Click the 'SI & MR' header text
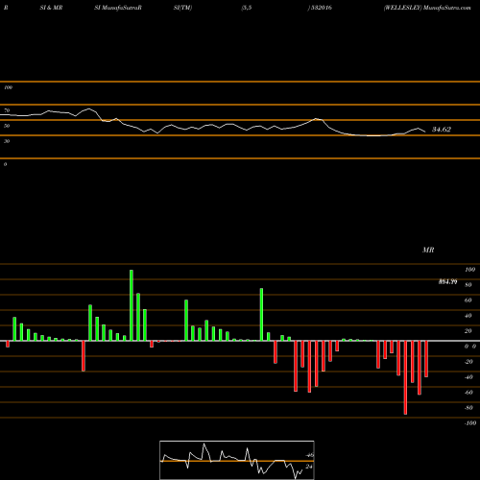Image resolution: width=480 pixels, height=480 pixels. tap(51, 8)
